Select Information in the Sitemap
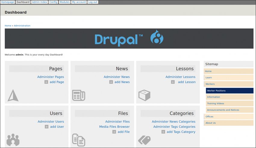256x148 pixels. pos(229,97)
